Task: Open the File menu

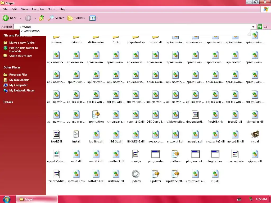Action: [5, 9]
